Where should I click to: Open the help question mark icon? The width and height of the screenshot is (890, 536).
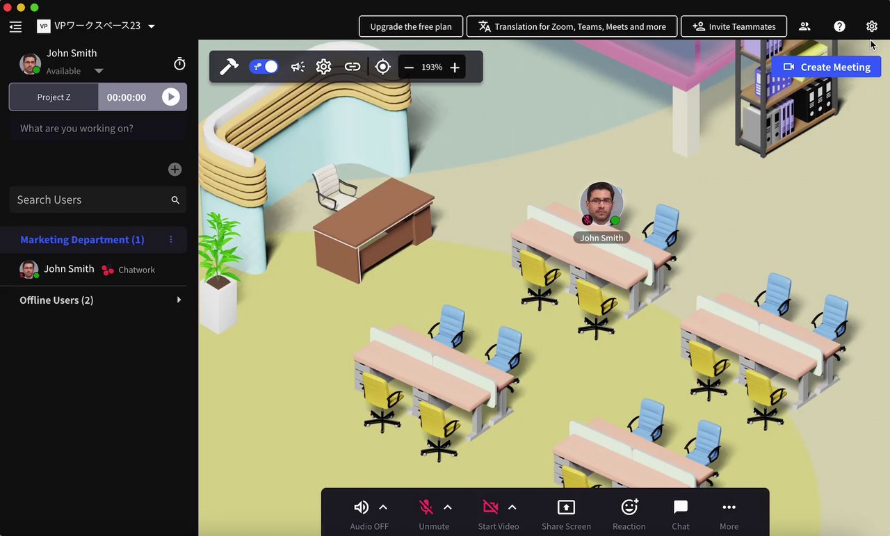(839, 26)
